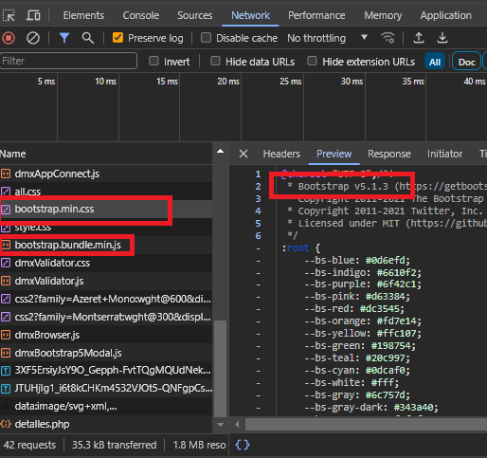Screen dimensions: 487x458
Task: Click the 35.3 kB transferred status
Action: tap(114, 445)
